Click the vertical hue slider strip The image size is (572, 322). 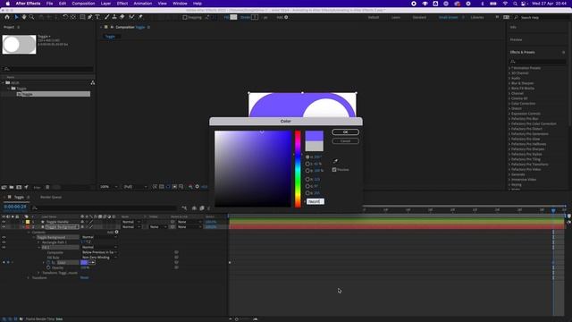[x=298, y=169]
